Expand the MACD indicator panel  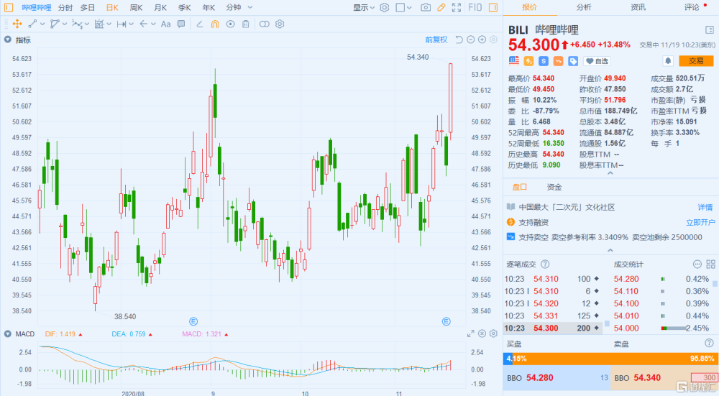[x=470, y=333]
